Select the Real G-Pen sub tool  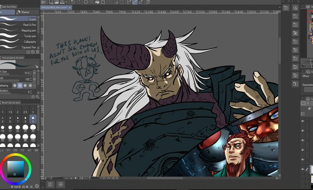pyautogui.click(x=18, y=25)
